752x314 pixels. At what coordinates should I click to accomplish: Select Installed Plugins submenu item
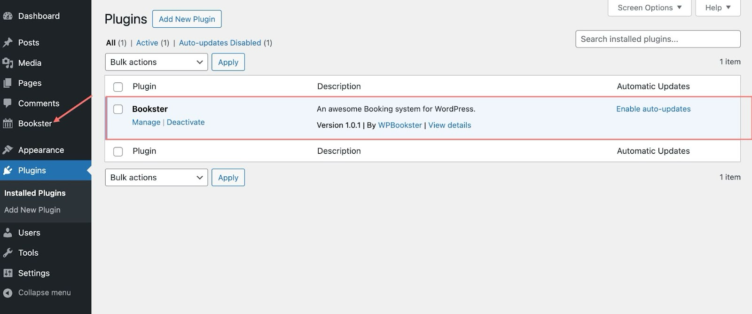pyautogui.click(x=35, y=193)
